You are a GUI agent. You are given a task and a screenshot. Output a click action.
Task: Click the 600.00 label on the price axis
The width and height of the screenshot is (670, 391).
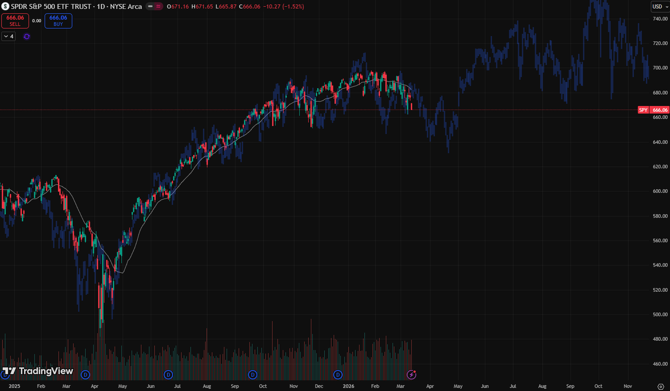pos(661,191)
